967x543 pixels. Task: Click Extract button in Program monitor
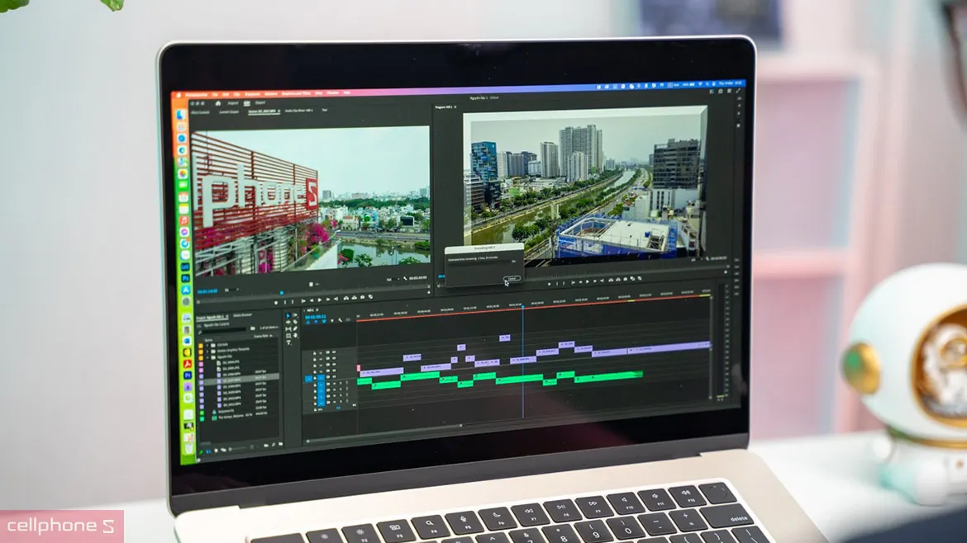point(618,280)
